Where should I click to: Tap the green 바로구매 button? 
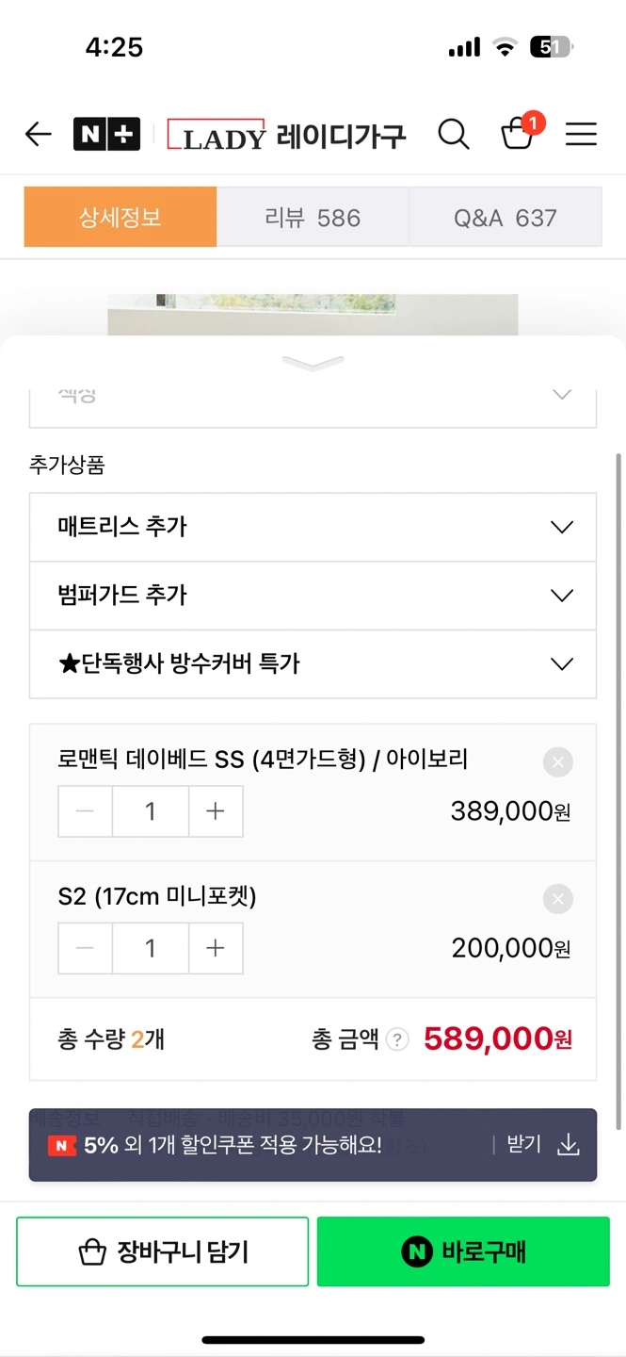click(x=463, y=1251)
